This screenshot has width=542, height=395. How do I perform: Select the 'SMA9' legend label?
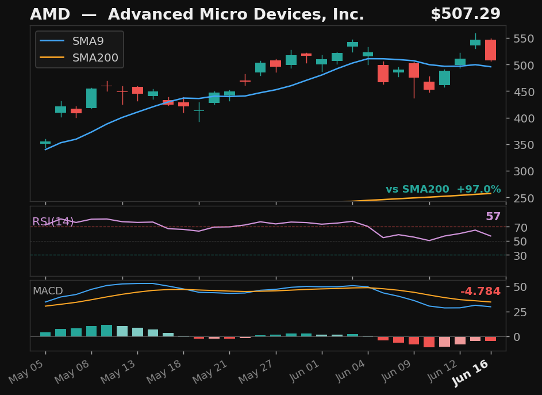pyautogui.click(x=88, y=41)
